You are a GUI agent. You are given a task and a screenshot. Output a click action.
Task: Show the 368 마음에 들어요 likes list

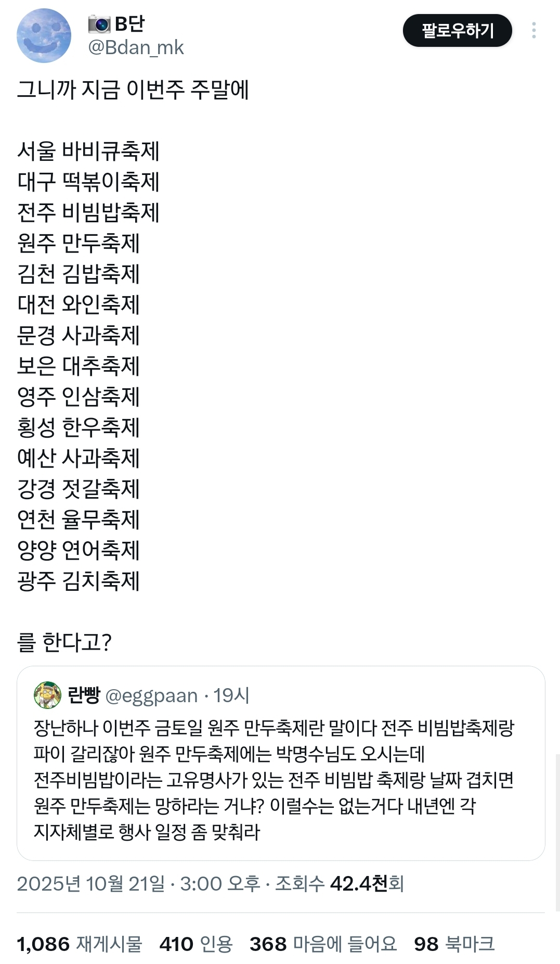(x=323, y=944)
